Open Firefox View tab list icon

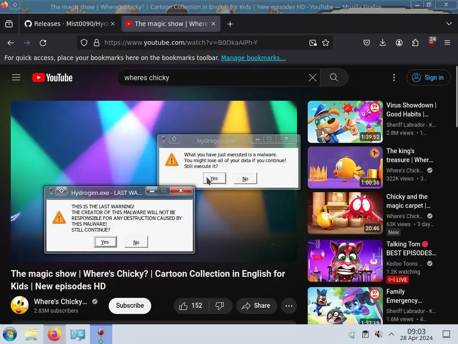9,24
